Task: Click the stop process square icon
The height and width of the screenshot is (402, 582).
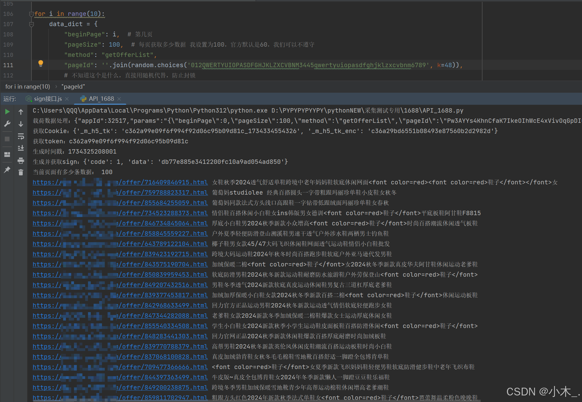Action: click(x=7, y=139)
